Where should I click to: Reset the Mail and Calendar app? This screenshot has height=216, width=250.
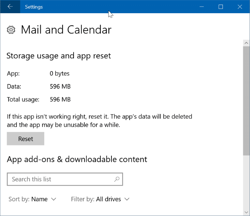[25, 139]
